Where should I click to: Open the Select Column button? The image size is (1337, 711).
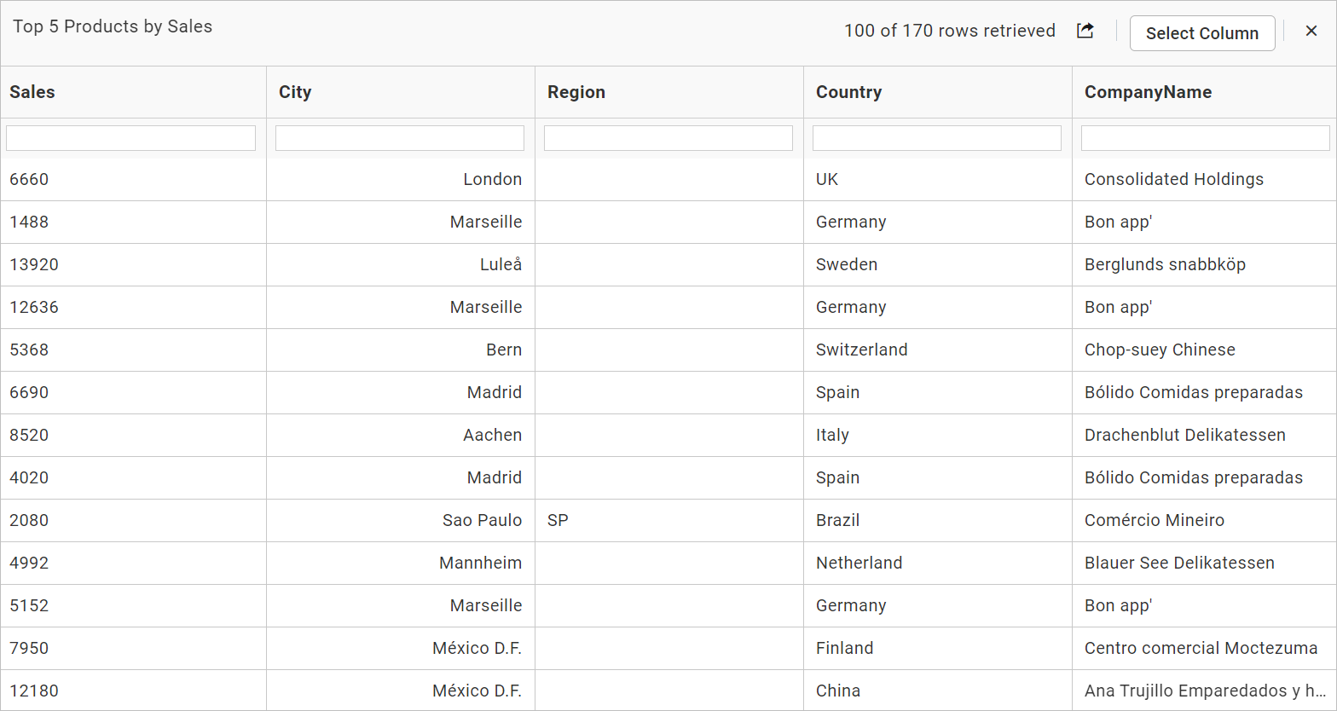(1201, 33)
